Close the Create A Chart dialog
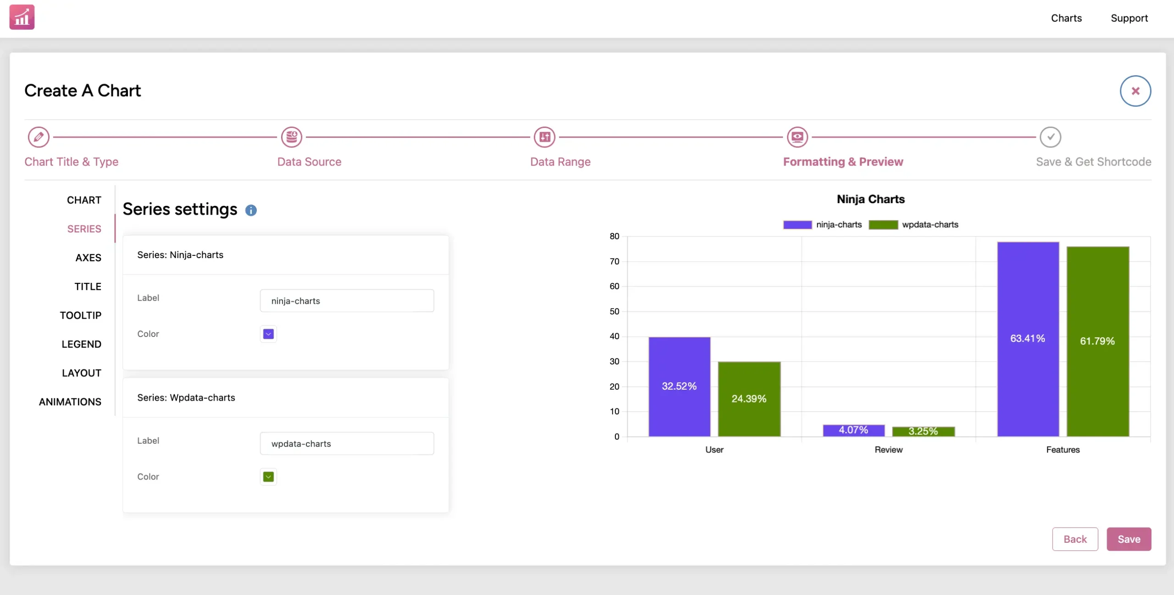 tap(1135, 91)
